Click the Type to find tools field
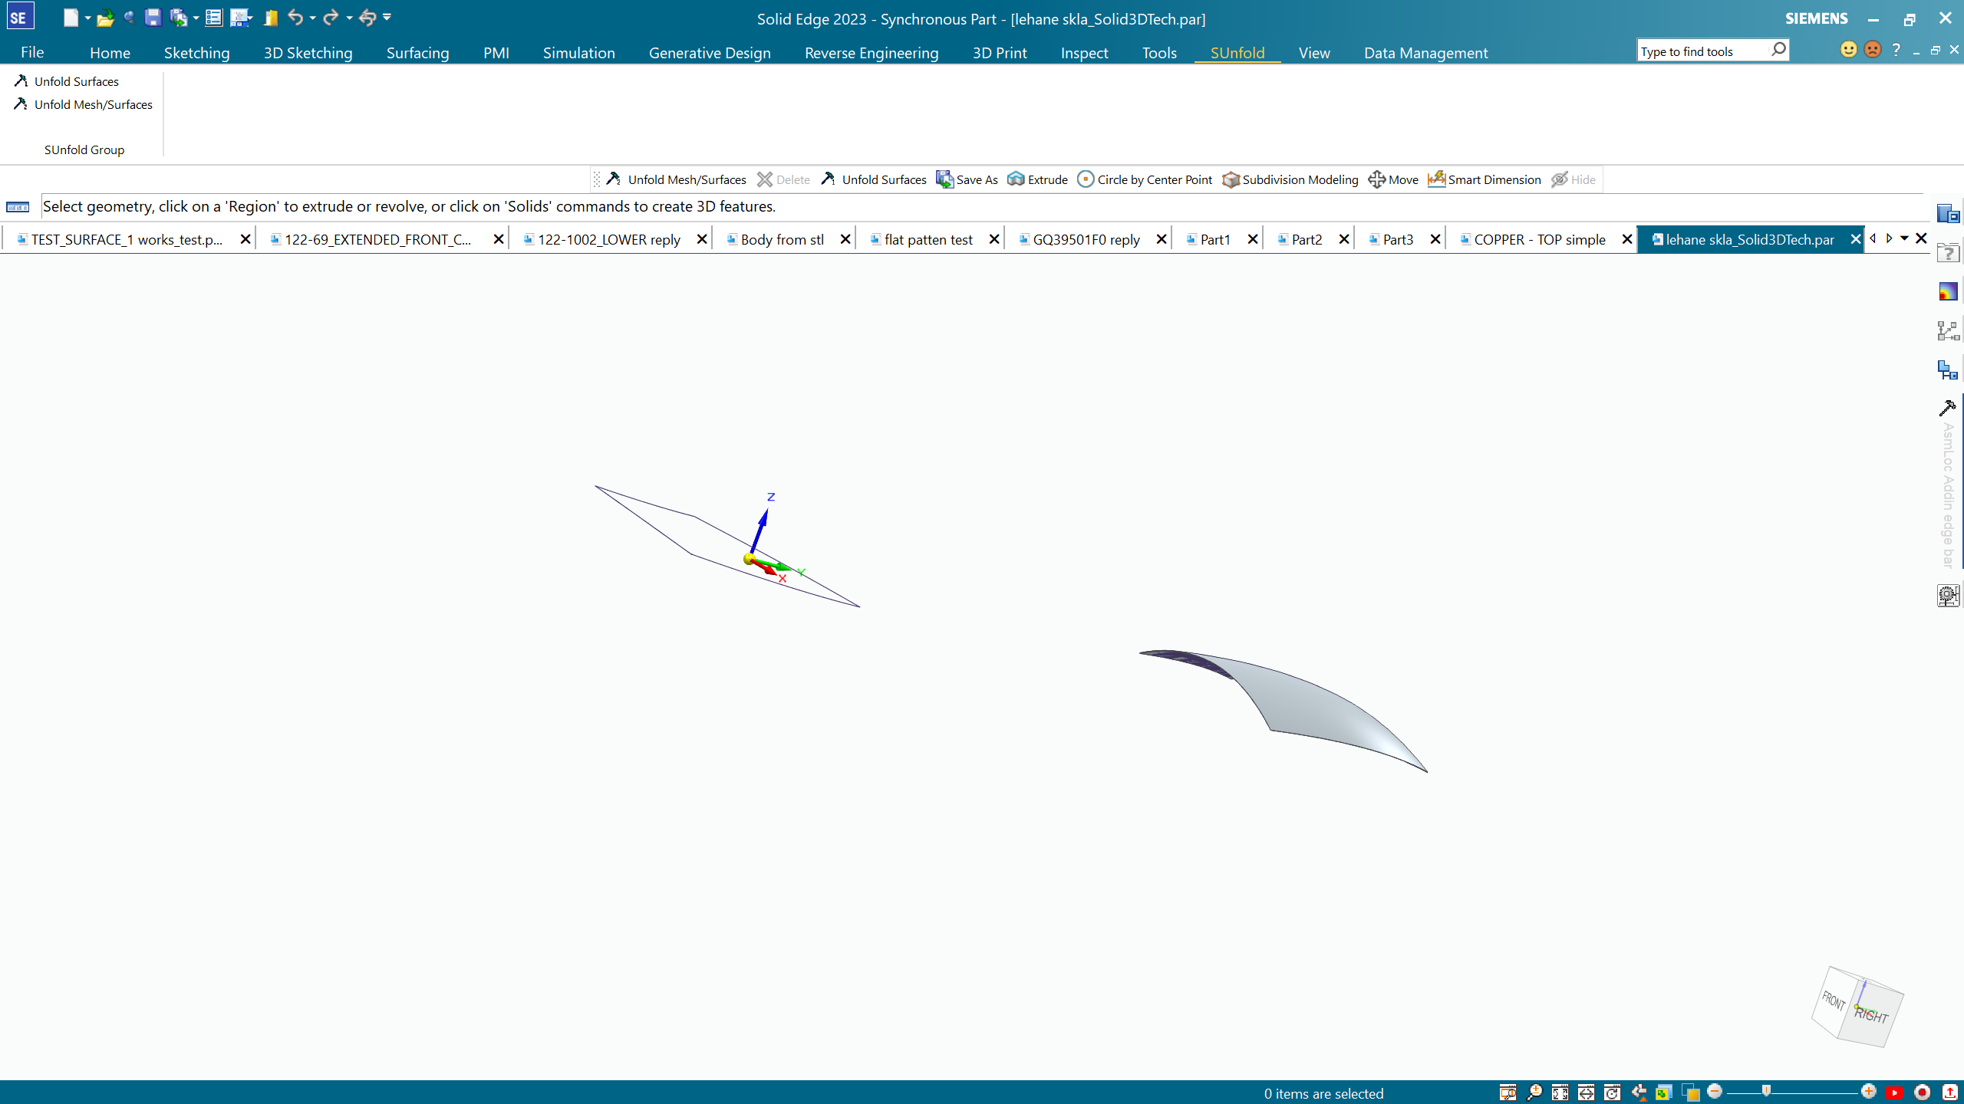This screenshot has width=1964, height=1104. point(1702,51)
